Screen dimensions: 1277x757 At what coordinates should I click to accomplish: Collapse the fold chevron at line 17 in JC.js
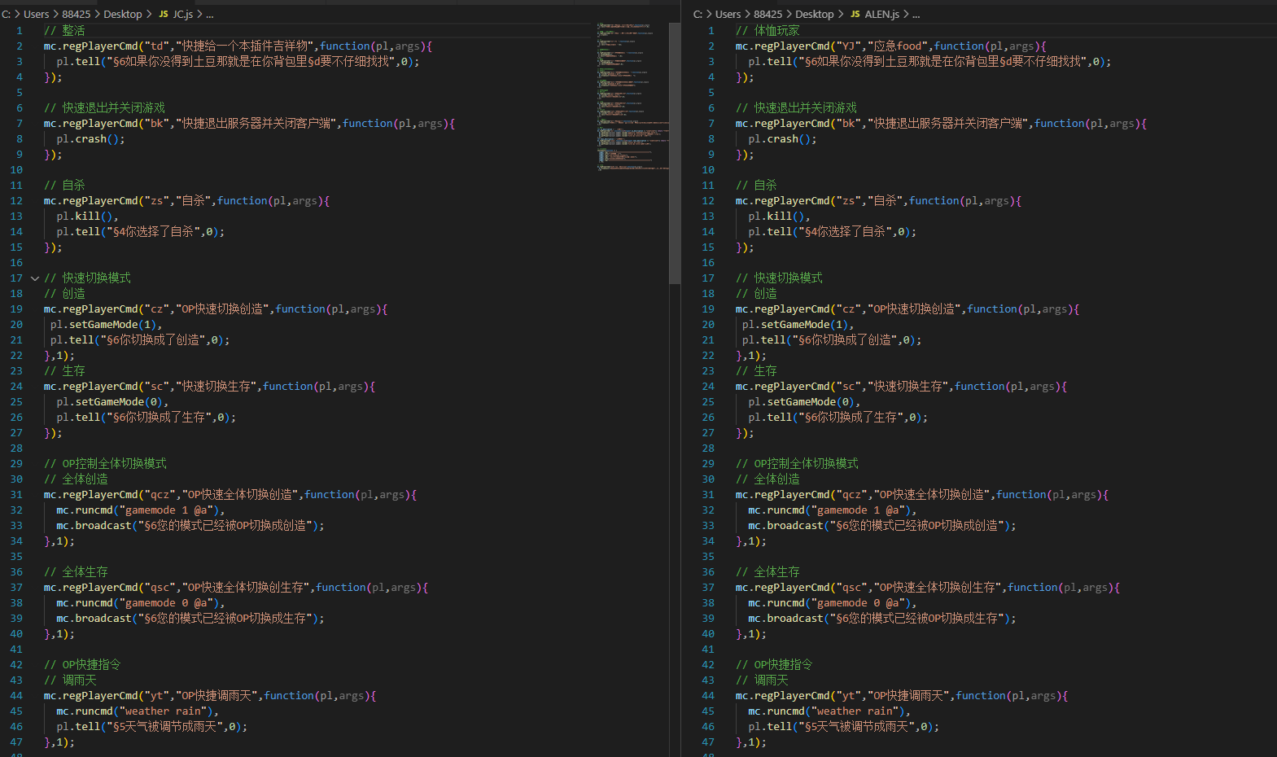[x=35, y=278]
